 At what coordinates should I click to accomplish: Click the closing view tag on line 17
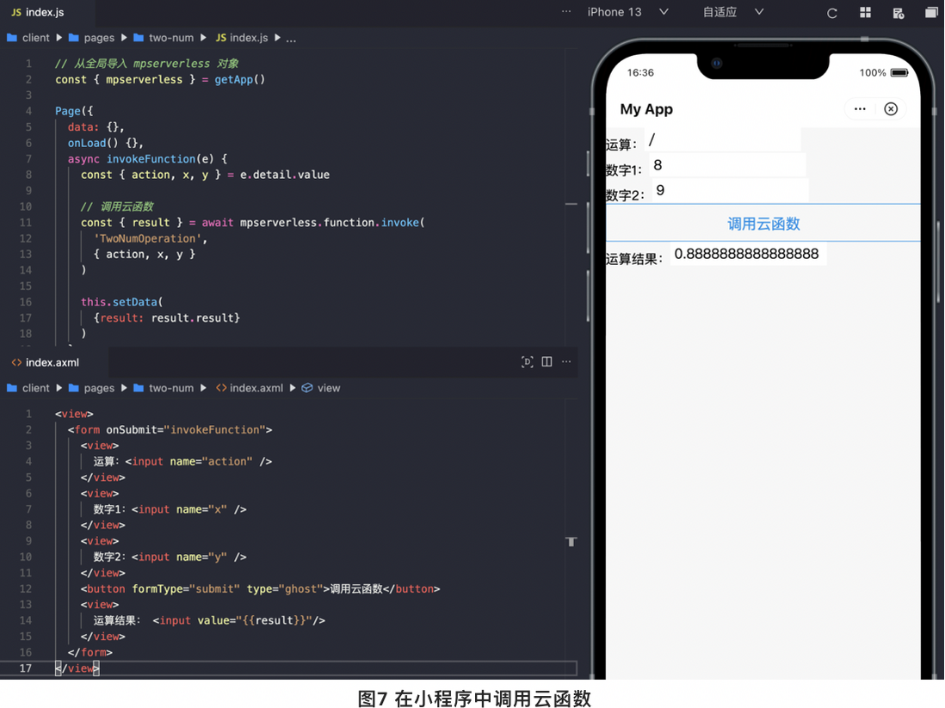tap(77, 668)
